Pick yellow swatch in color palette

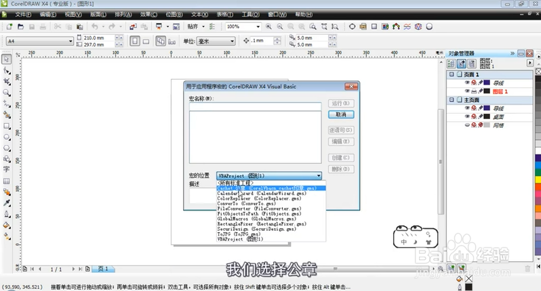pyautogui.click(x=538, y=179)
